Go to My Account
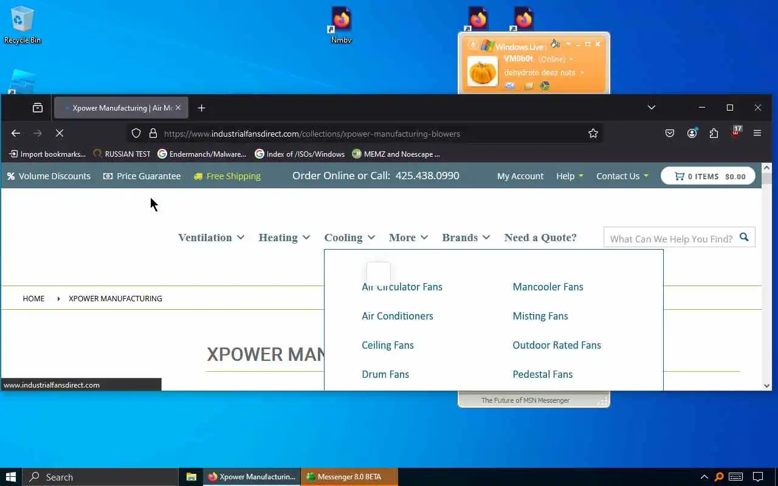The image size is (778, 486). coord(520,176)
